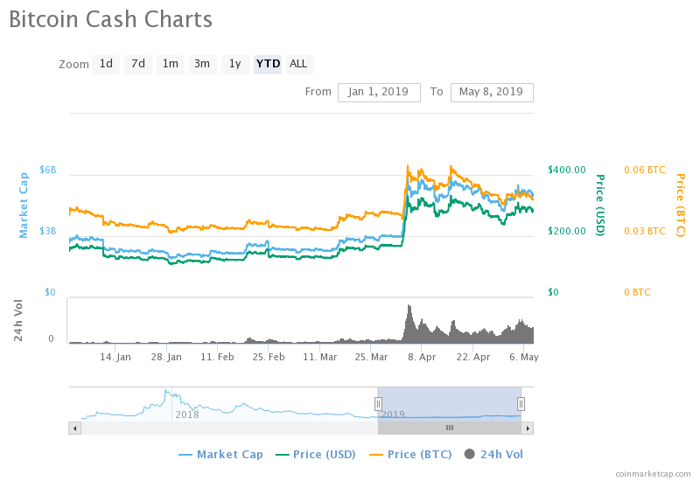Select the 1d zoom range

pyautogui.click(x=106, y=64)
